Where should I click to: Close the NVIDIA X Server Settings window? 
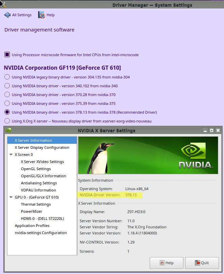click(218, 130)
